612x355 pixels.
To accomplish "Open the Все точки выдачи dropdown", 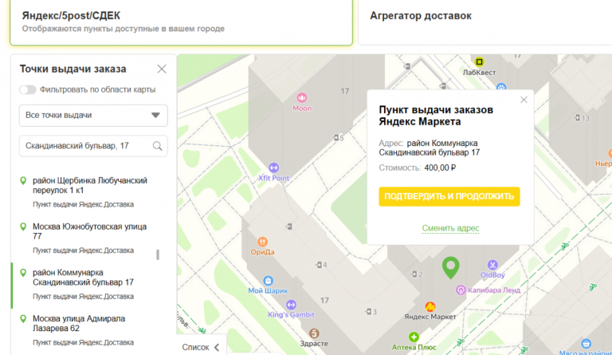I will tap(93, 115).
